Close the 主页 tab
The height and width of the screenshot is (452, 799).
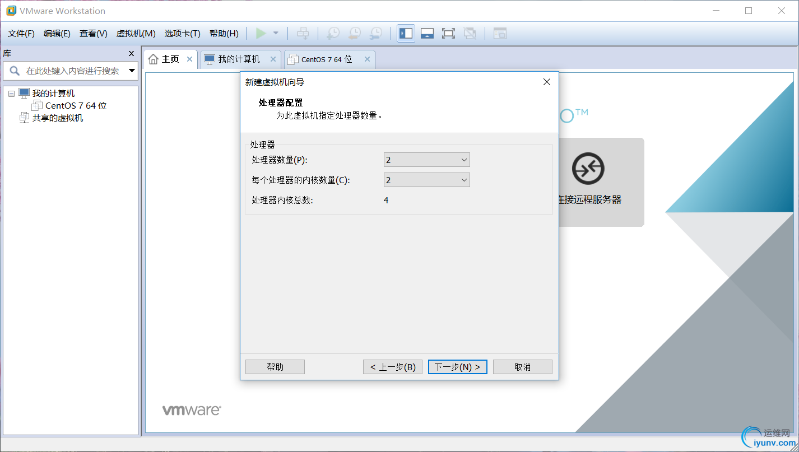pyautogui.click(x=189, y=59)
